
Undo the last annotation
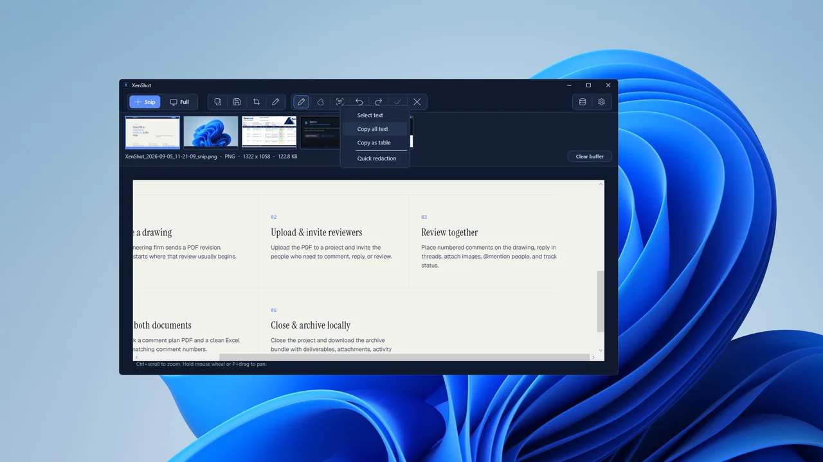(359, 102)
